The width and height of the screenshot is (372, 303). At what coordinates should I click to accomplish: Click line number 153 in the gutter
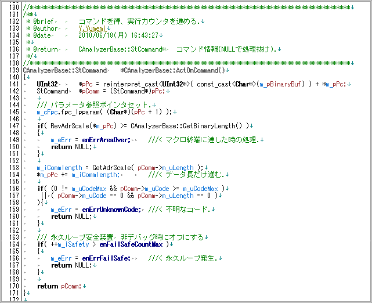point(15,168)
